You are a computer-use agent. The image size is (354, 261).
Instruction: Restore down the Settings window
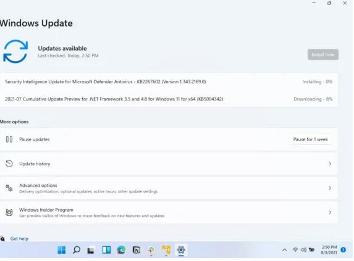click(x=329, y=3)
